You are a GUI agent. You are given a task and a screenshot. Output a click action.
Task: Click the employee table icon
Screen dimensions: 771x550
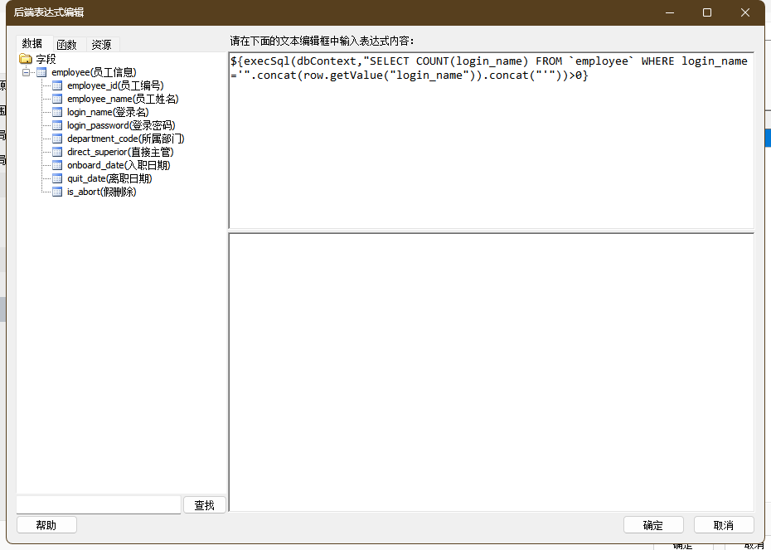42,72
